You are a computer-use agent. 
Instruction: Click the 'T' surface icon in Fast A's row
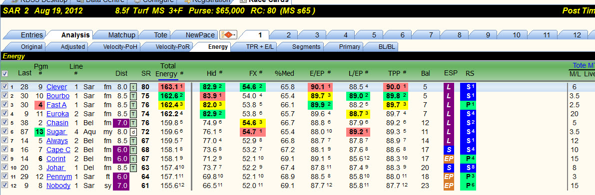pos(133,105)
